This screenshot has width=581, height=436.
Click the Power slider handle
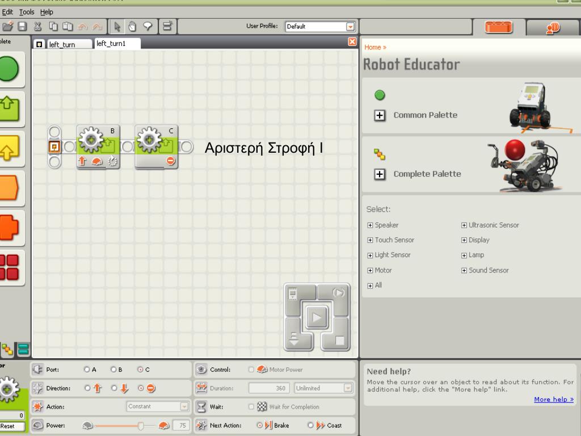(x=141, y=426)
